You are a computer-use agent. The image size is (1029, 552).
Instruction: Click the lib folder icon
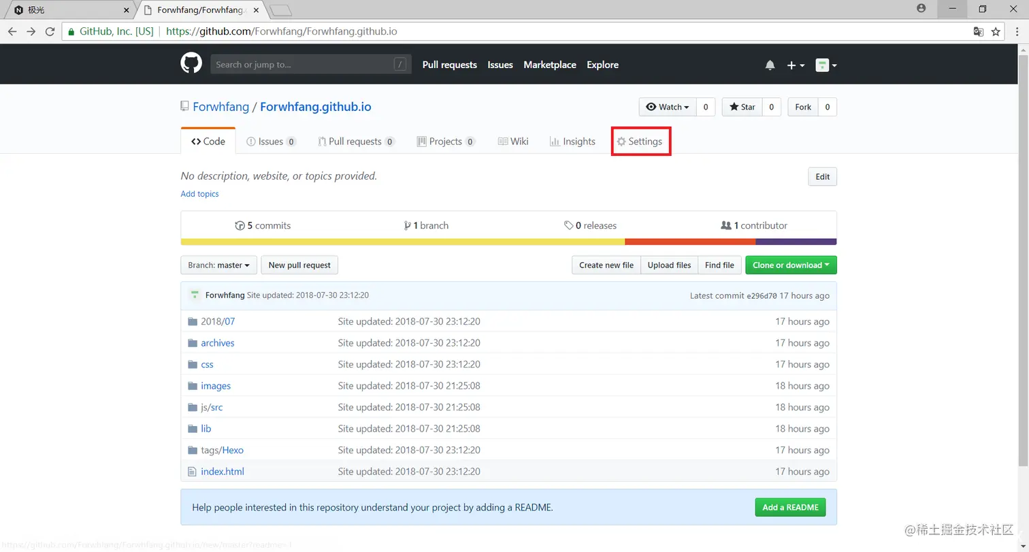193,429
